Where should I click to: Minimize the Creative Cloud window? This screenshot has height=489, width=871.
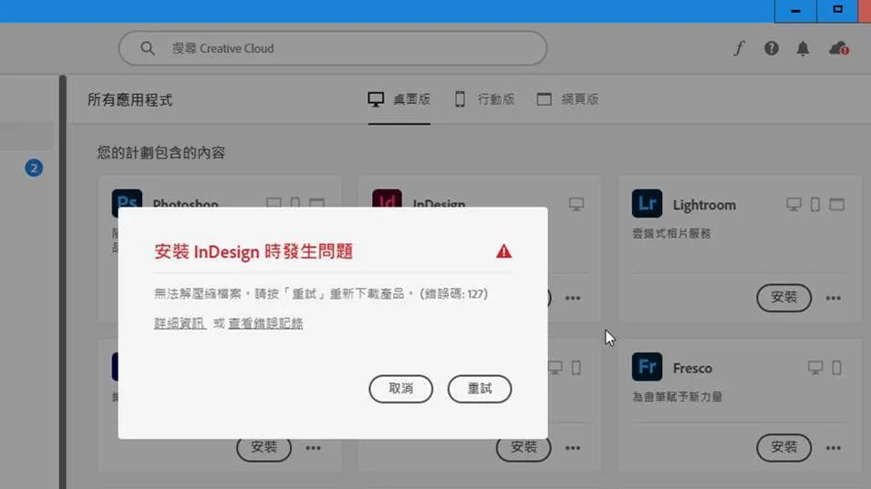pos(795,11)
